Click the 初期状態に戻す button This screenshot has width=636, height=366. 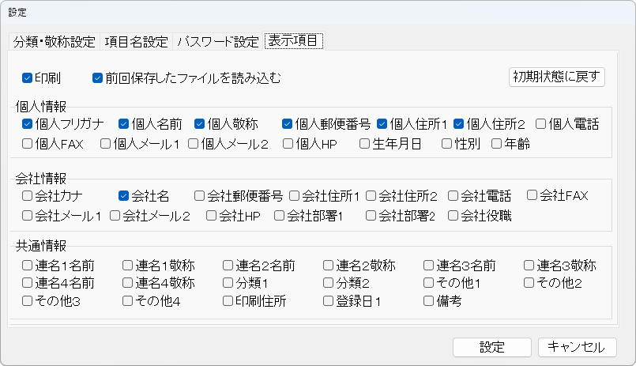pyautogui.click(x=557, y=77)
